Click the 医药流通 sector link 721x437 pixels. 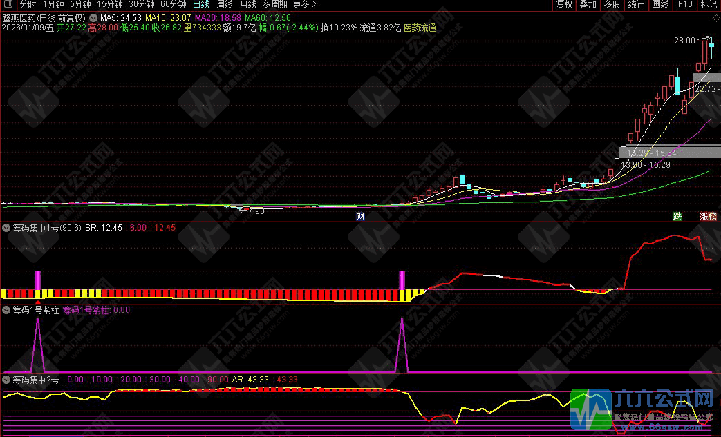pos(420,28)
